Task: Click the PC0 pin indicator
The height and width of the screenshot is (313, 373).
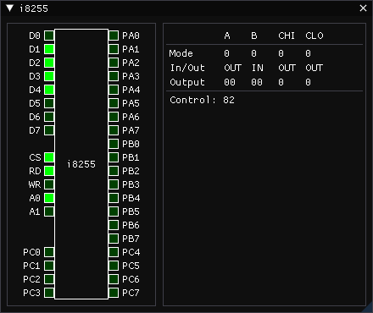Action: [49, 252]
